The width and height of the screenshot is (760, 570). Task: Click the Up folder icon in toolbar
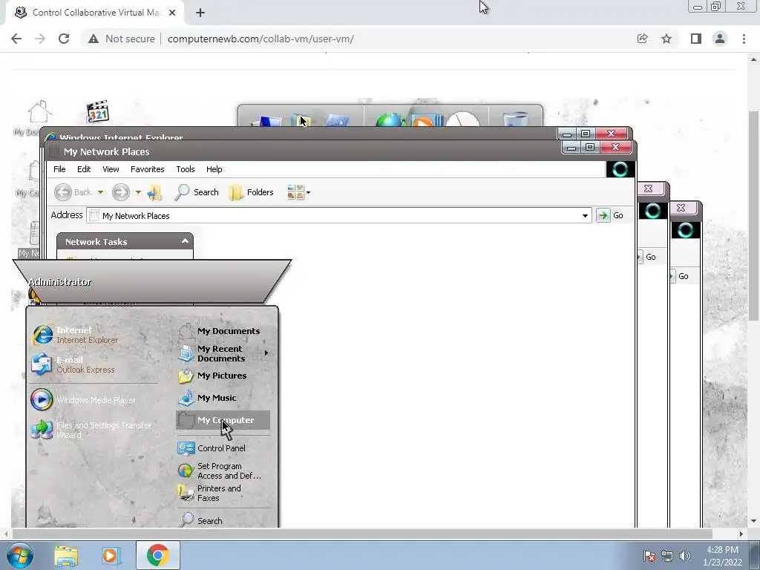pyautogui.click(x=154, y=192)
